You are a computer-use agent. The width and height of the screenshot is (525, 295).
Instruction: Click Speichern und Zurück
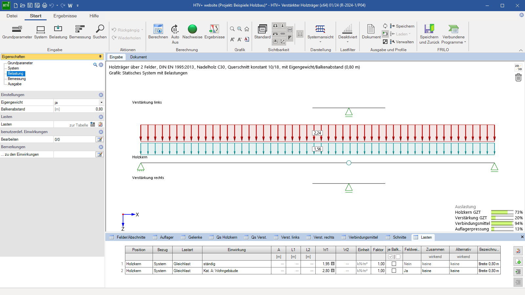tap(429, 34)
